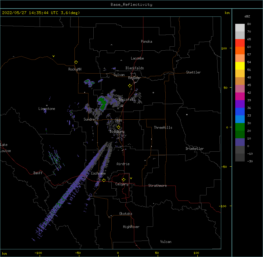This screenshot has width=263, height=257.
Task: Click the Olds town label
Action: 118,120
